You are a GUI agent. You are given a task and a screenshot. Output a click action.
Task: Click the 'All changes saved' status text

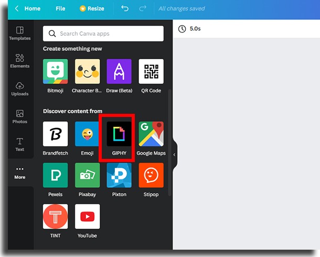click(x=182, y=8)
